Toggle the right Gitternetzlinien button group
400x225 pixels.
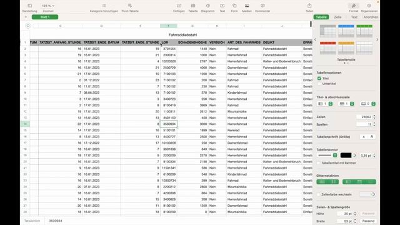tap(359, 182)
